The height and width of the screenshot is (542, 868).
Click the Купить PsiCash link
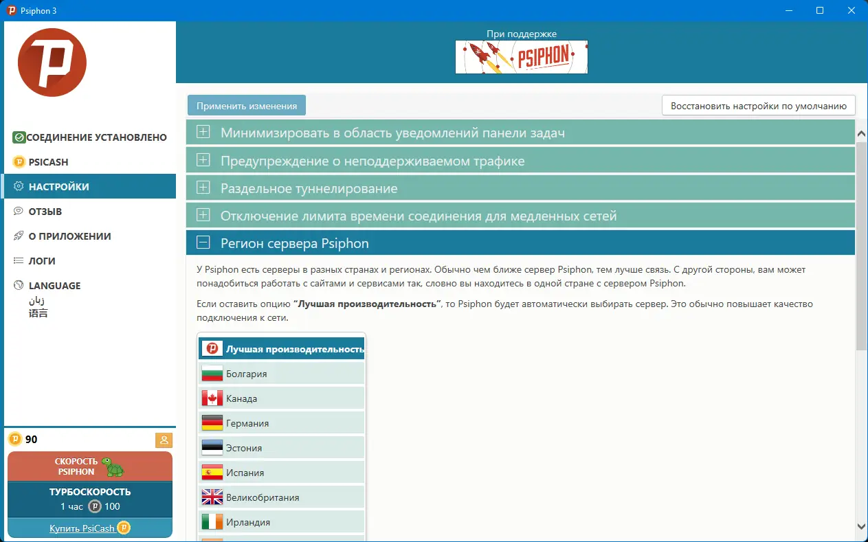point(82,528)
